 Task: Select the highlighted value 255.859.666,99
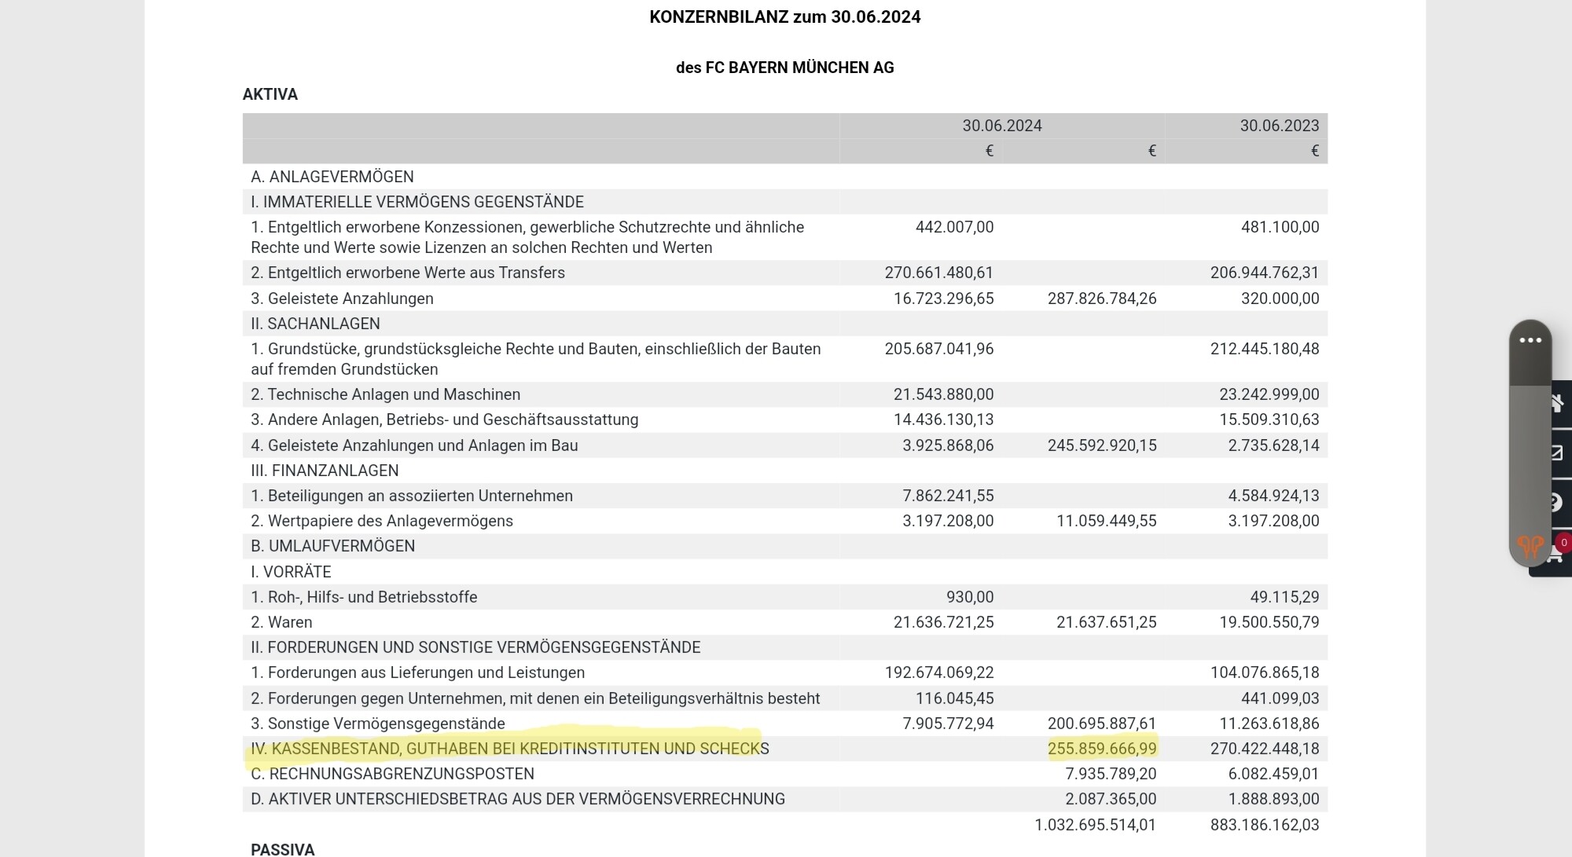pyautogui.click(x=1102, y=749)
